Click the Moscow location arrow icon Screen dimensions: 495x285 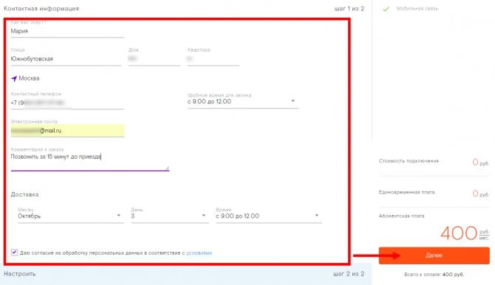tap(14, 78)
